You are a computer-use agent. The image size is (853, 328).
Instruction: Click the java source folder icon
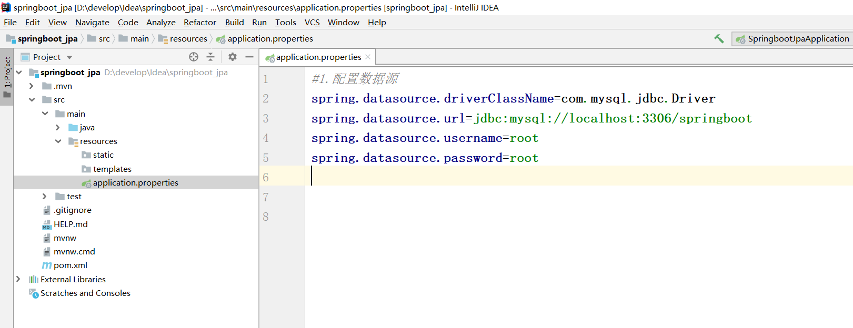click(73, 128)
